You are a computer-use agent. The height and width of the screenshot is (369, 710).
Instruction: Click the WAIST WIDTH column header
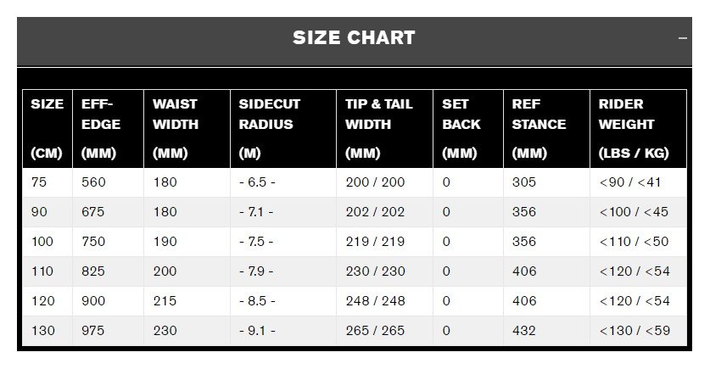(x=187, y=129)
